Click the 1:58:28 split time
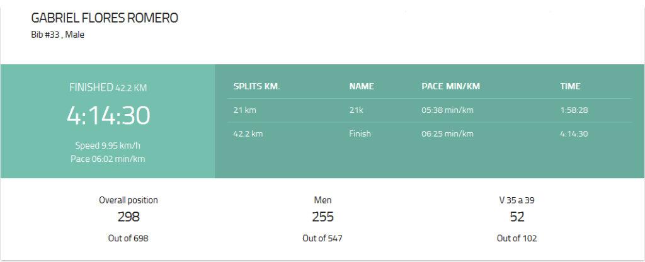Image resolution: width=645 pixels, height=262 pixels. (574, 110)
